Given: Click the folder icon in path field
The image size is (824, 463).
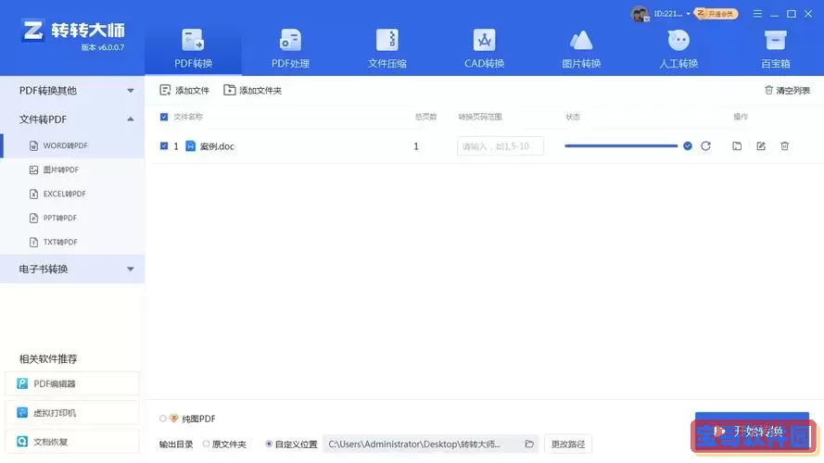Looking at the screenshot, I should 529,444.
